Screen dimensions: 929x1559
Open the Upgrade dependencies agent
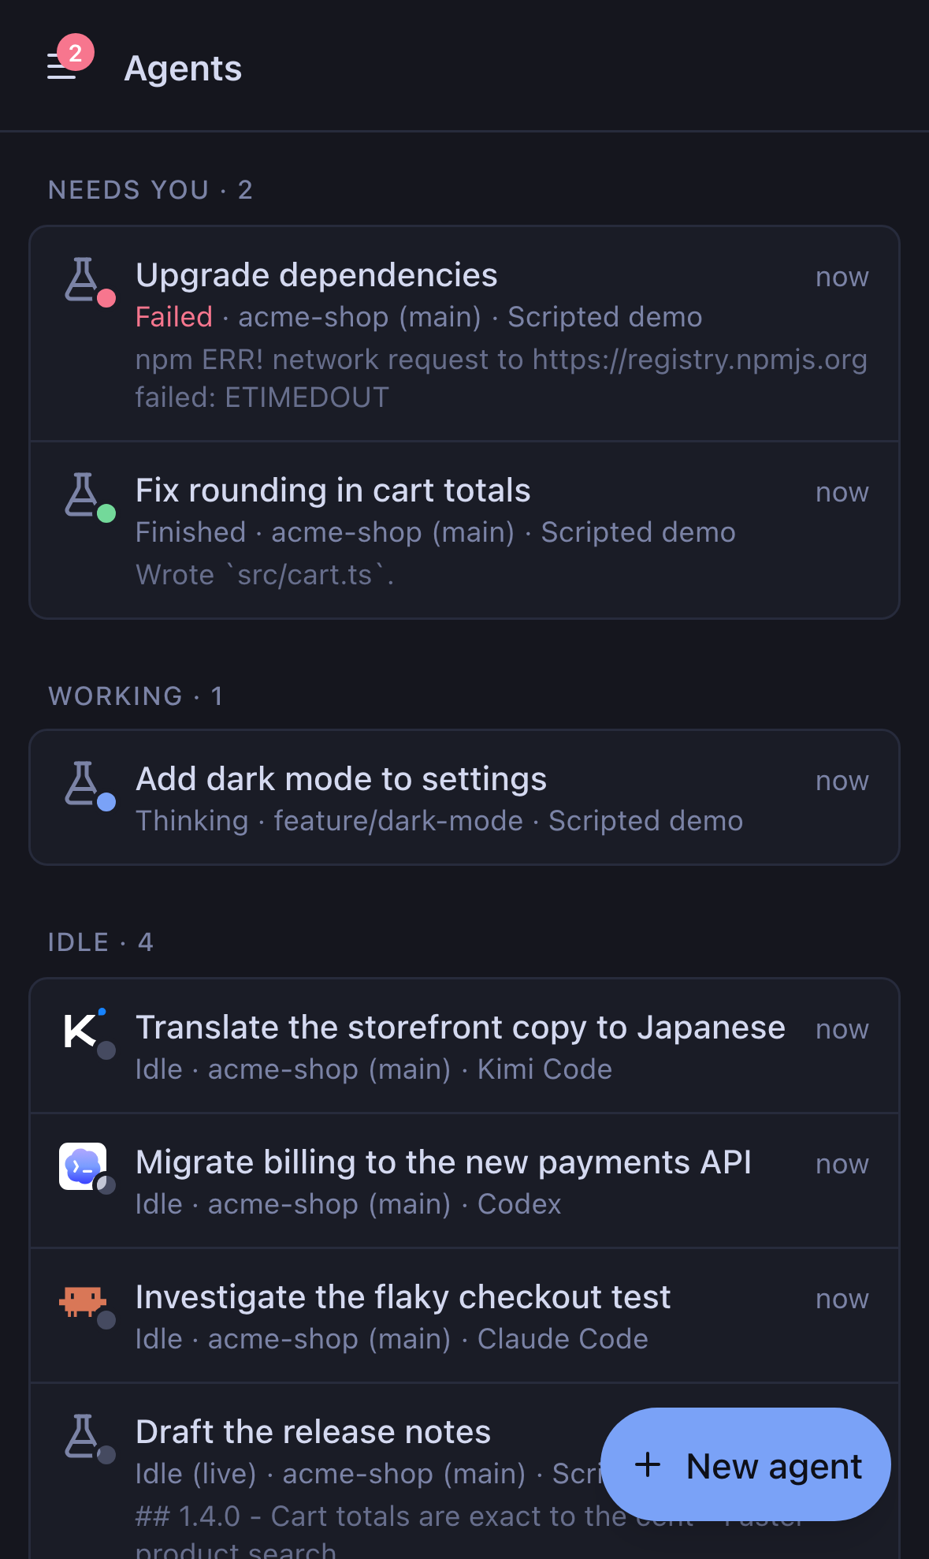click(x=464, y=334)
